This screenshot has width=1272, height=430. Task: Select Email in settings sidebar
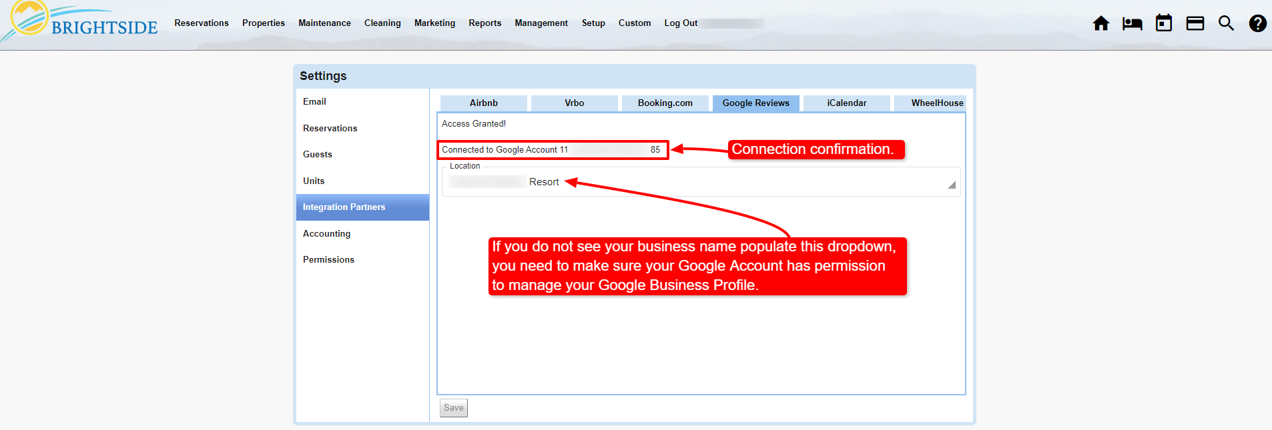pyautogui.click(x=362, y=102)
